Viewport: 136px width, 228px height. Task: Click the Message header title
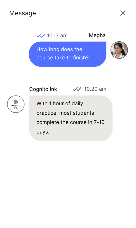[x=22, y=13]
